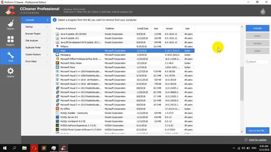Sort by Install Date column header
The height and width of the screenshot is (152, 271).
click(143, 28)
